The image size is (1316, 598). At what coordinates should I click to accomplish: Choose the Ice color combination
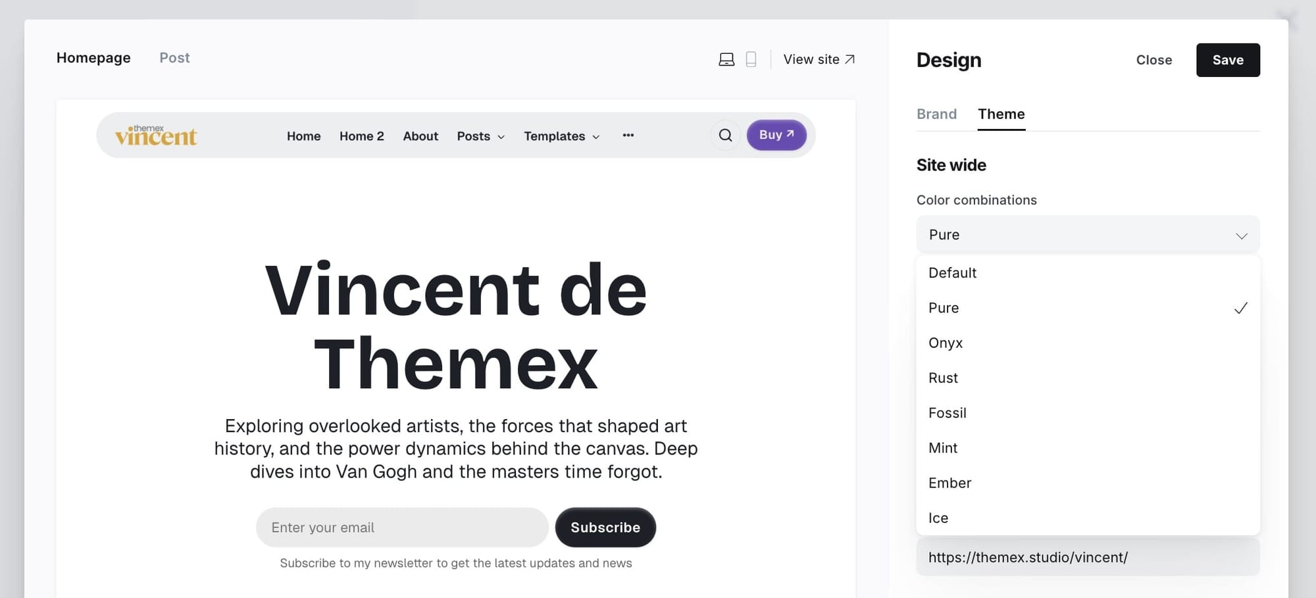pyautogui.click(x=937, y=518)
